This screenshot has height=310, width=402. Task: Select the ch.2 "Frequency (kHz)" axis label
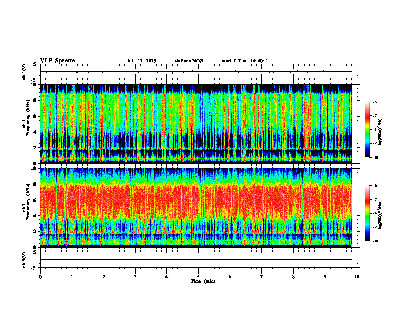28,202
